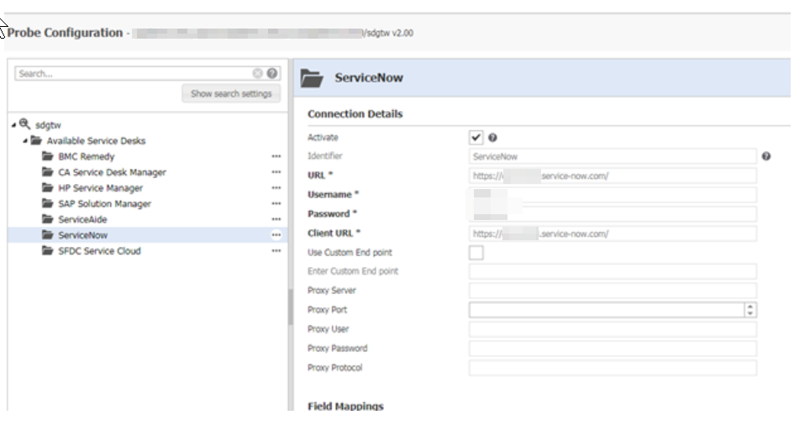The width and height of the screenshot is (810, 441).
Task: Click the HP Service Manager folder icon
Action: [x=48, y=188]
